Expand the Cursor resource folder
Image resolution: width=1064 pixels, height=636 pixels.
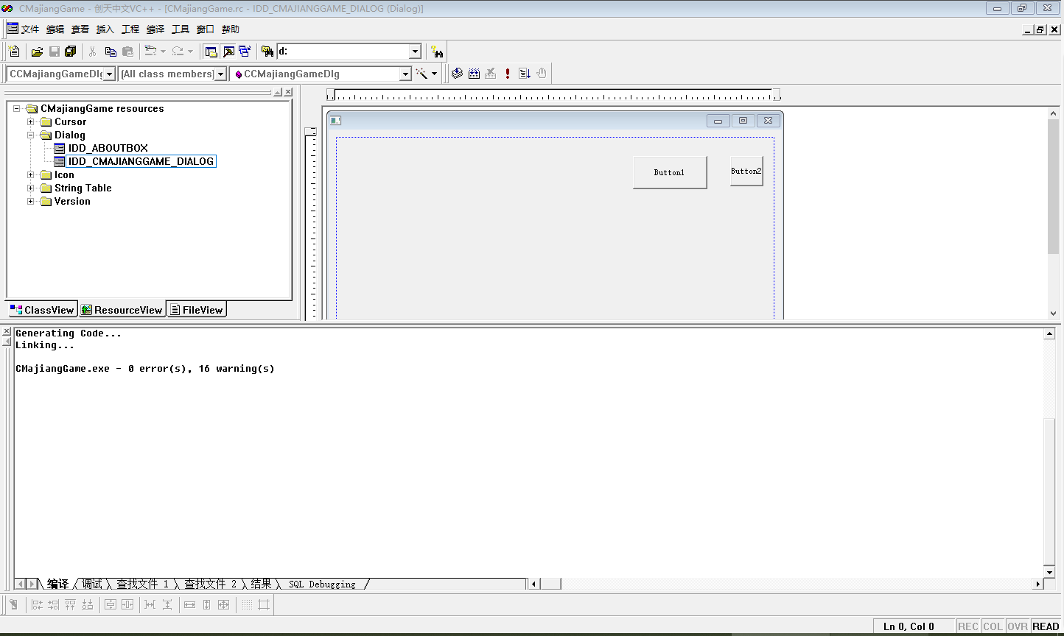(x=31, y=121)
